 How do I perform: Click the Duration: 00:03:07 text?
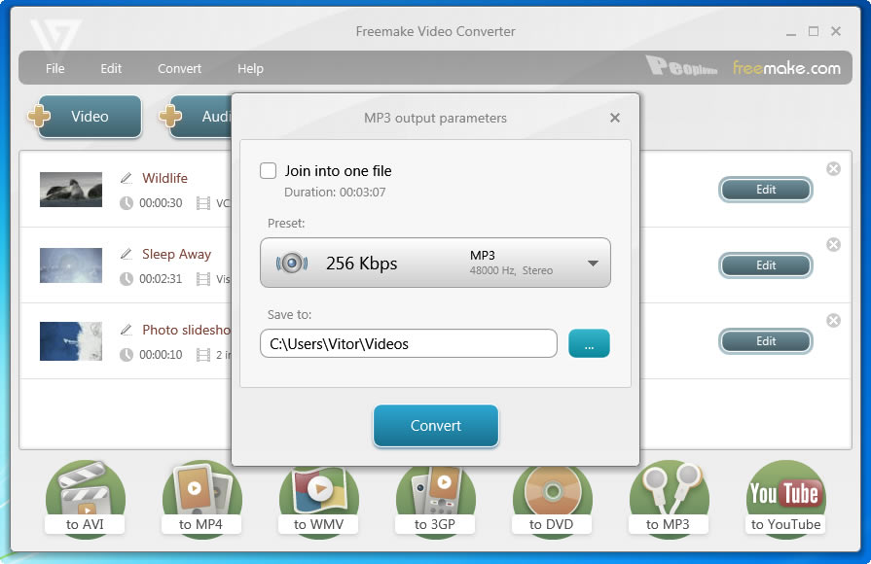335,193
